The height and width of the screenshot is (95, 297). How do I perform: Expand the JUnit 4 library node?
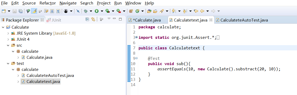[8, 39]
